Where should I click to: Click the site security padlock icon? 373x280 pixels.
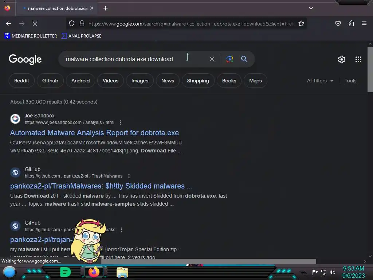[82, 24]
